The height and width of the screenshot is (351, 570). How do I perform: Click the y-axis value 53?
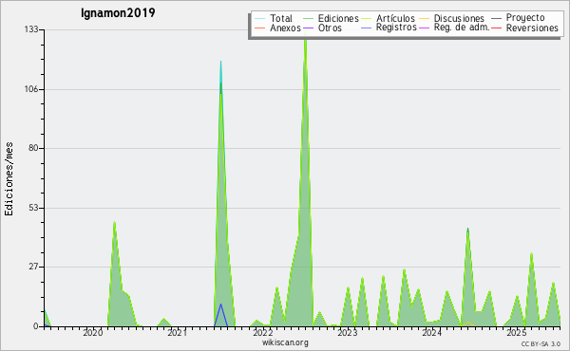tap(33, 208)
